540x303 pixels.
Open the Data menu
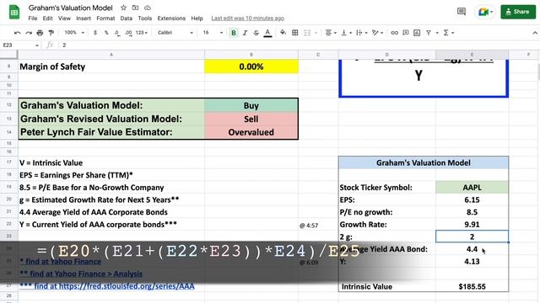pyautogui.click(x=126, y=19)
